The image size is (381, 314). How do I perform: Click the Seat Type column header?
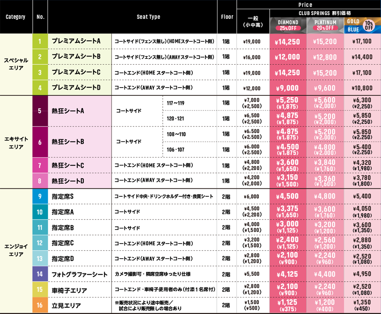coord(149,17)
